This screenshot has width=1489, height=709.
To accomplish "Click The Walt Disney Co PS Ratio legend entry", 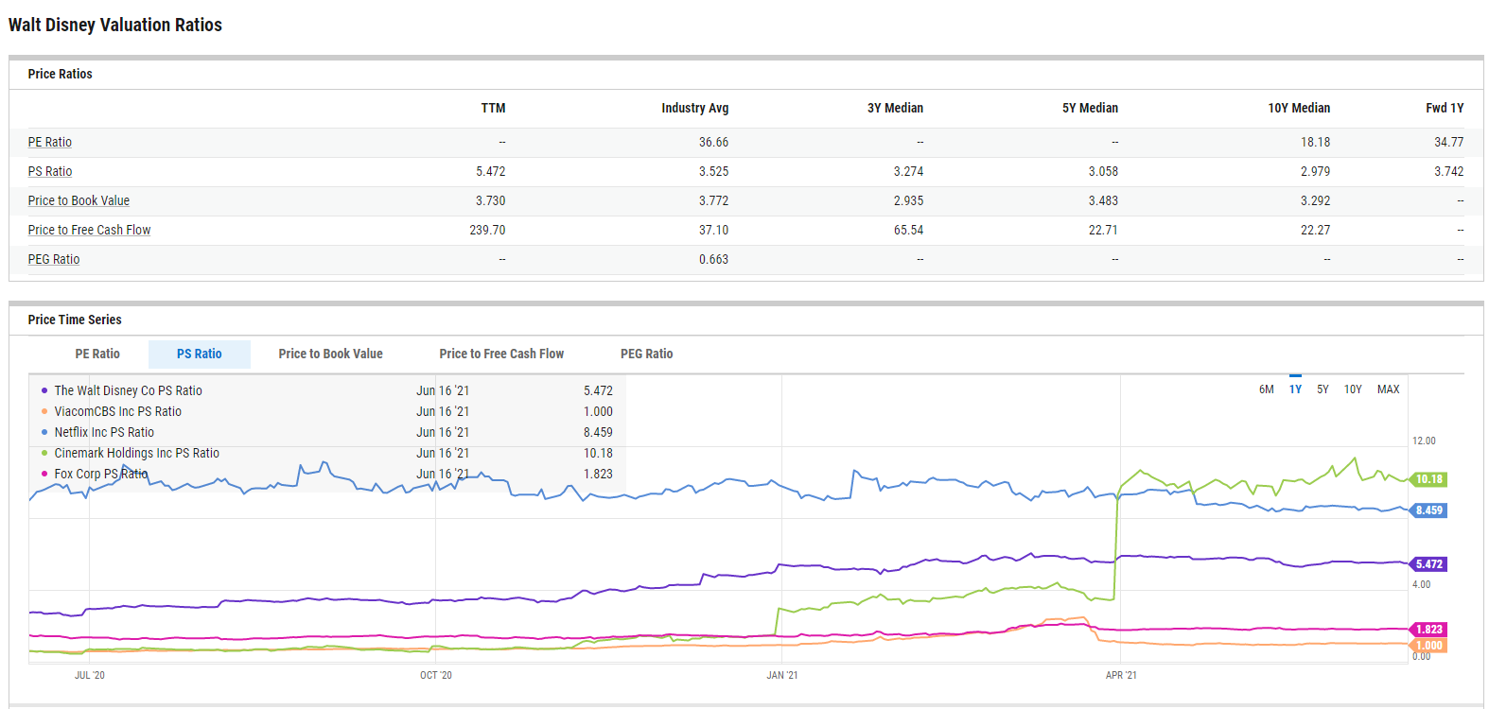I will point(128,390).
